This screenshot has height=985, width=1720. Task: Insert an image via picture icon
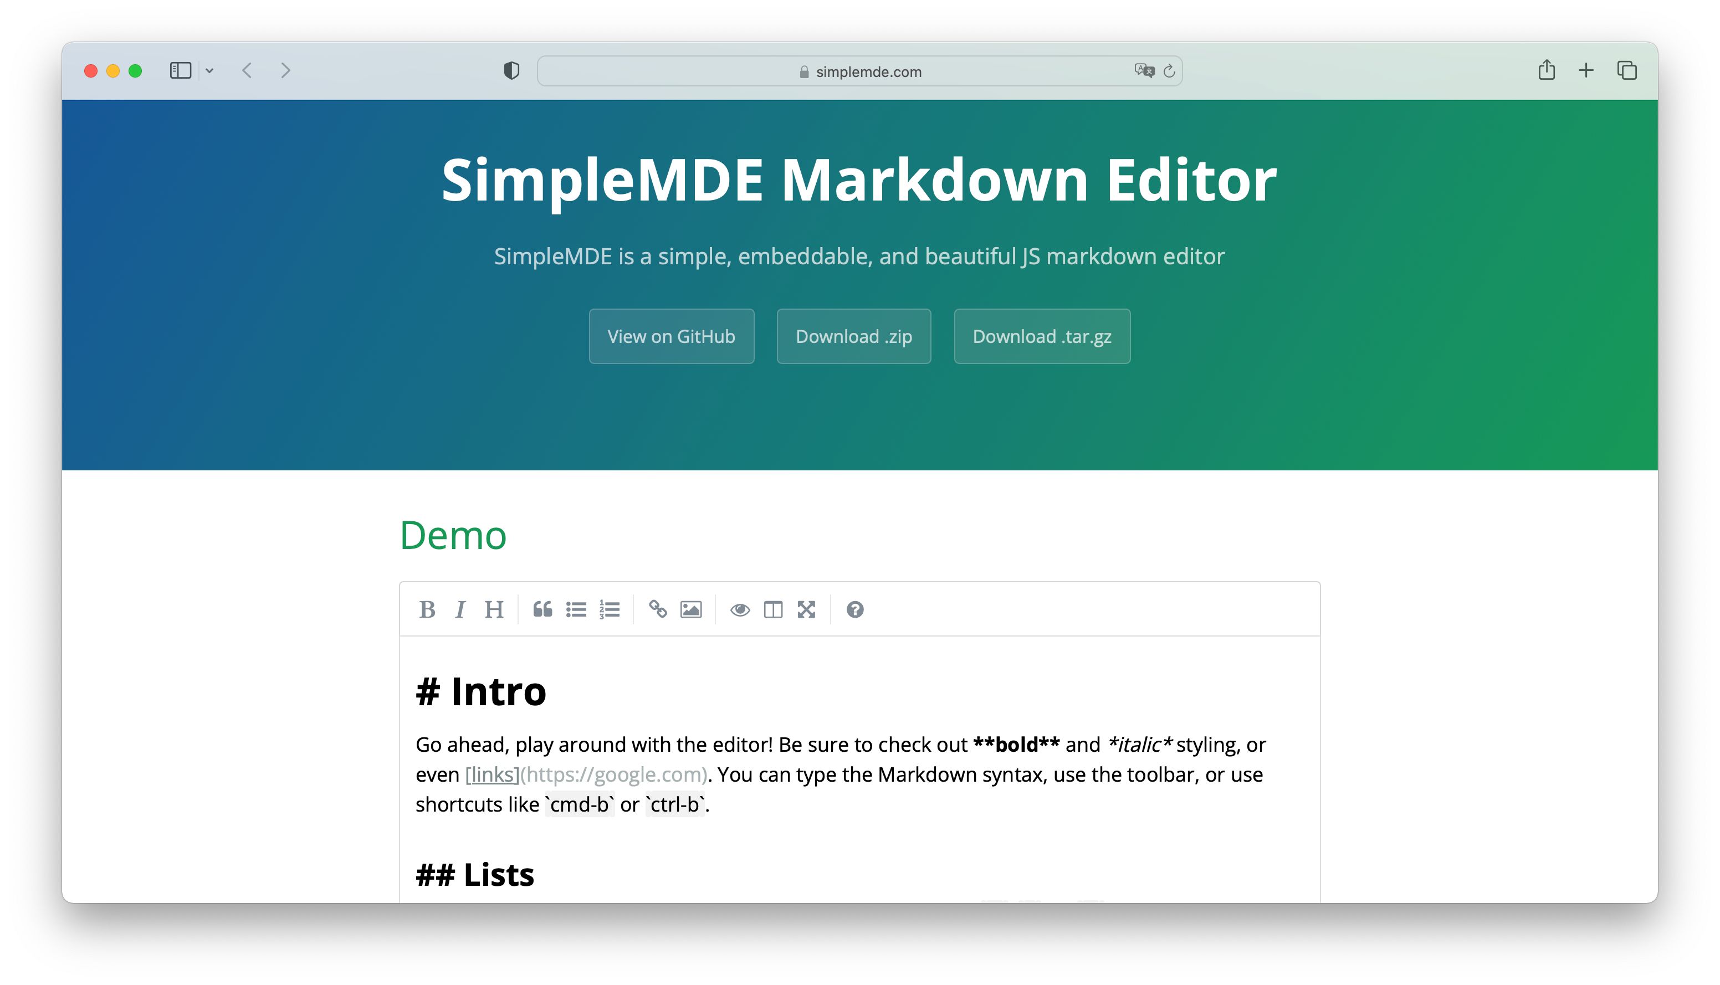click(x=691, y=609)
